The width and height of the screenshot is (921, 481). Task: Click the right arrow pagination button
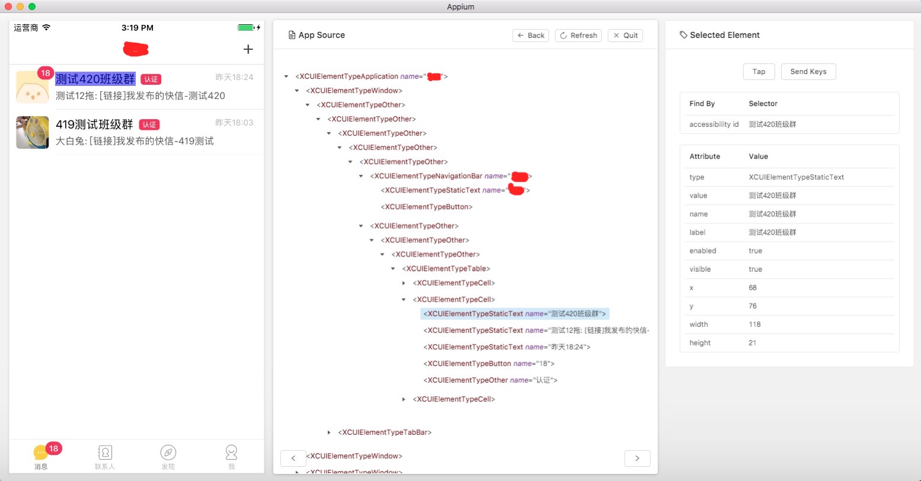point(637,458)
